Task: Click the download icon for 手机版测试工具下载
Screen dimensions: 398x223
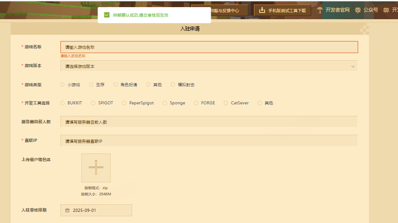Action: click(x=262, y=10)
